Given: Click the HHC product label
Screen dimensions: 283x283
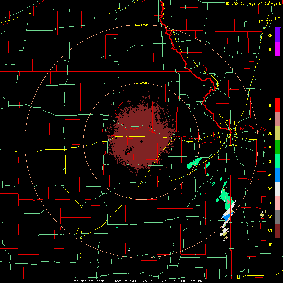Looking at the screenshot, I should click(276, 19).
